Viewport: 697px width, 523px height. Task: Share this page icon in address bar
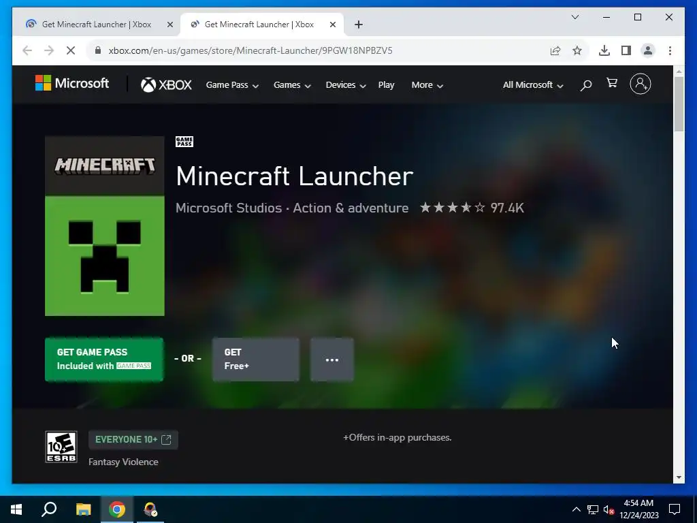555,50
